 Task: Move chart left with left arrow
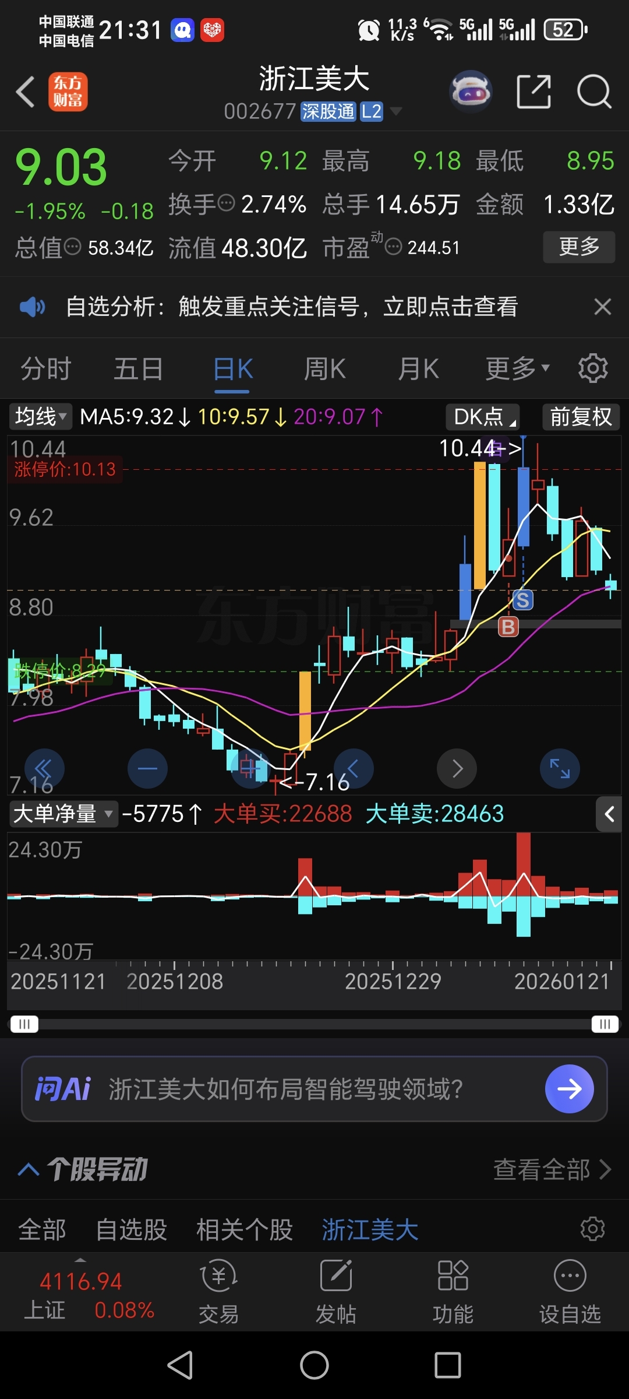click(354, 768)
